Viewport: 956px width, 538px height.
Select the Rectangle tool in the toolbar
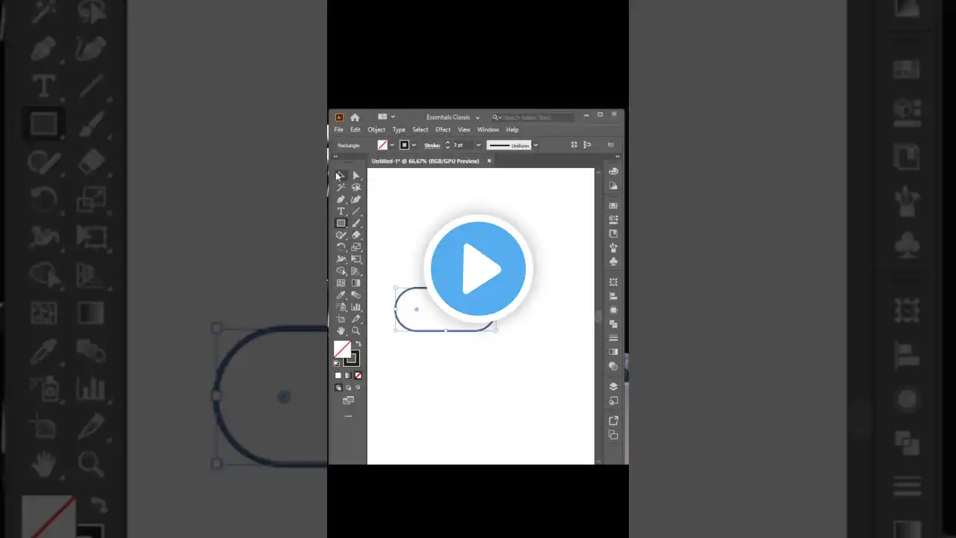(341, 223)
